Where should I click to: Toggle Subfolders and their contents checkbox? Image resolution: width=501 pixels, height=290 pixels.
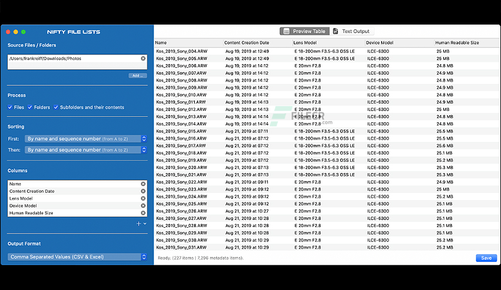point(56,107)
